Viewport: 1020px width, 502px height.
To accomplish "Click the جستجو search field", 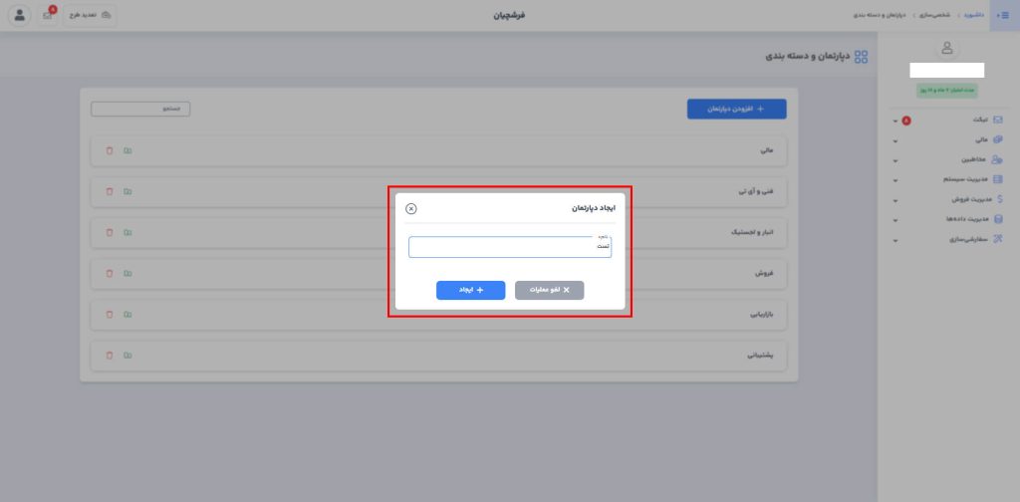I will (x=140, y=109).
